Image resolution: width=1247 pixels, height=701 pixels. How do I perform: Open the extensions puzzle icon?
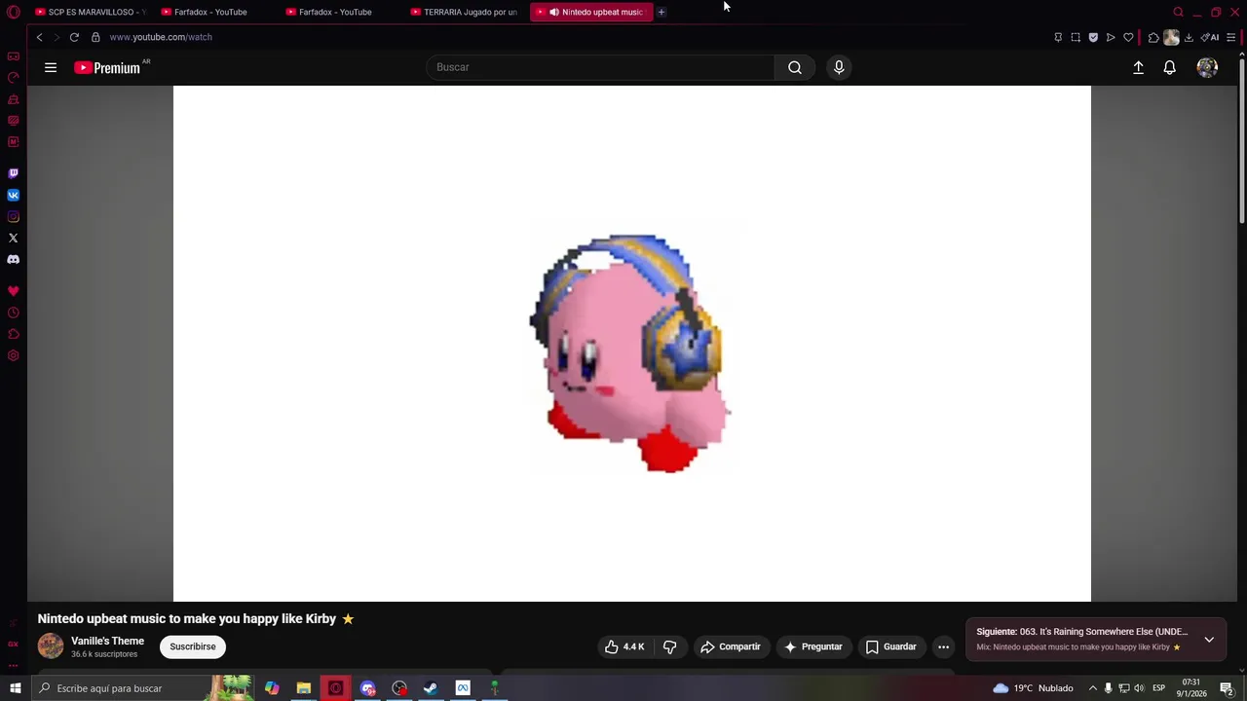(x=1153, y=37)
